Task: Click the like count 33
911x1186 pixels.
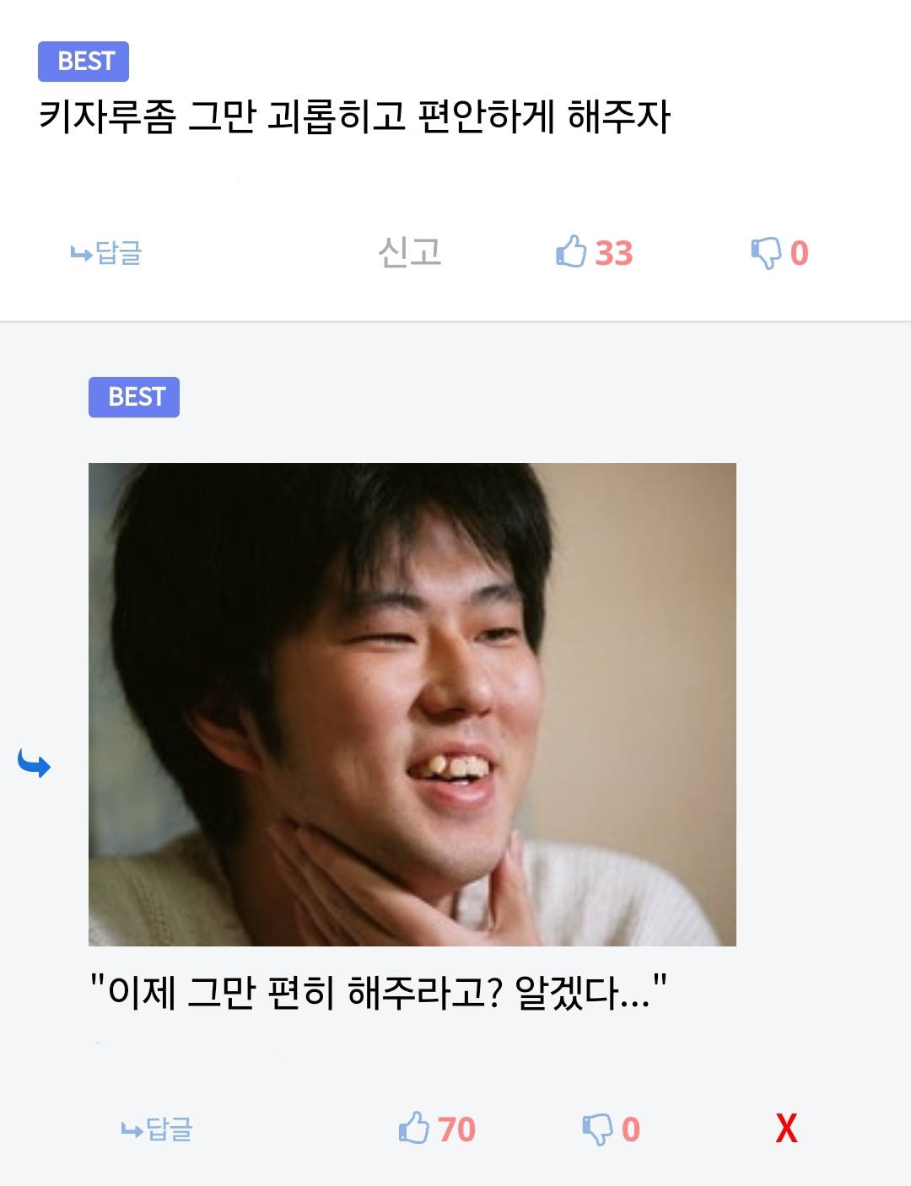Action: coord(614,253)
